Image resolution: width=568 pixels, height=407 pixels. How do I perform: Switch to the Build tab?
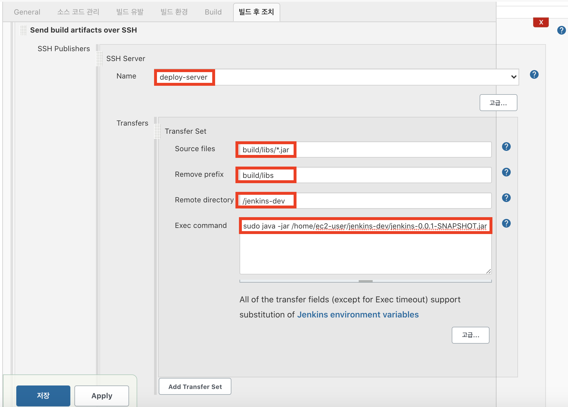pyautogui.click(x=213, y=12)
